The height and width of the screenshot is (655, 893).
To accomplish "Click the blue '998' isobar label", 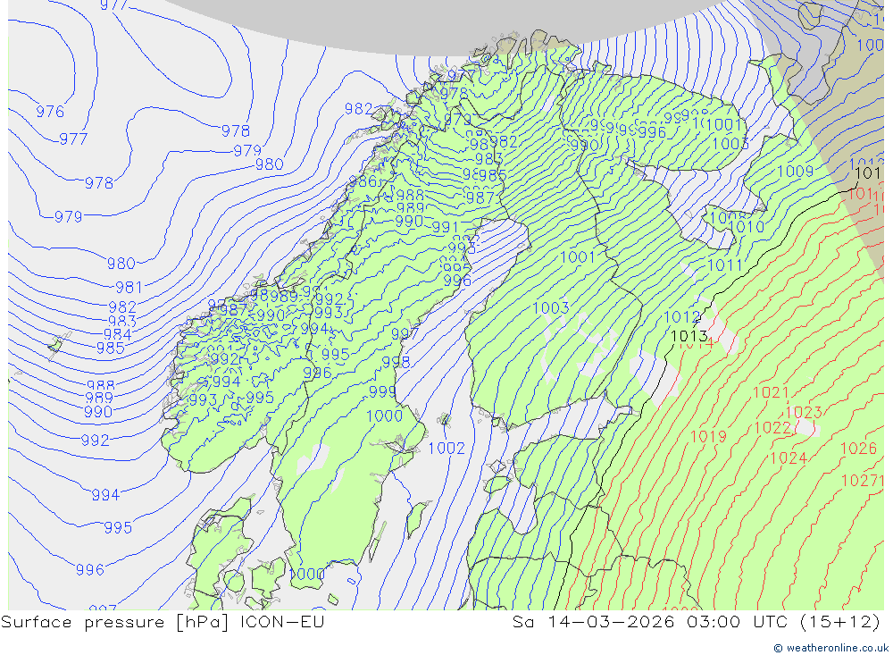I will (x=396, y=362).
